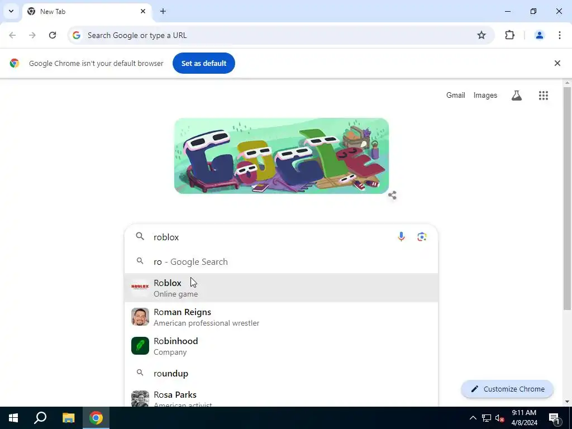Open the taskbar clock and date
The height and width of the screenshot is (429, 572).
(x=524, y=418)
